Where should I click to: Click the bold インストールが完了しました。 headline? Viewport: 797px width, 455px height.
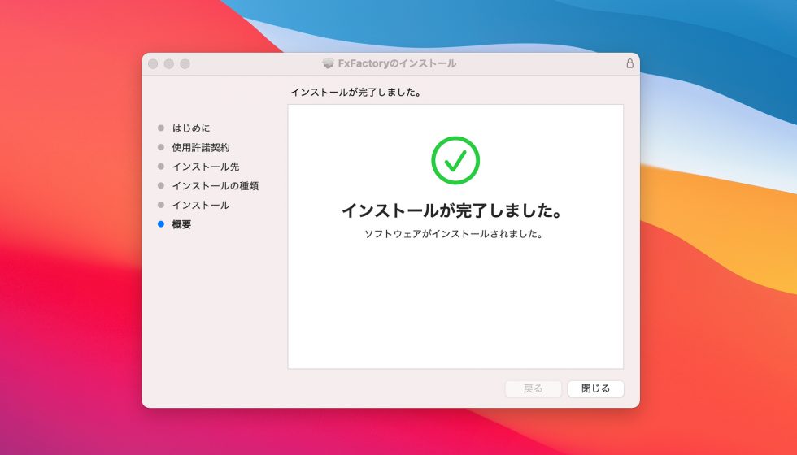[452, 210]
